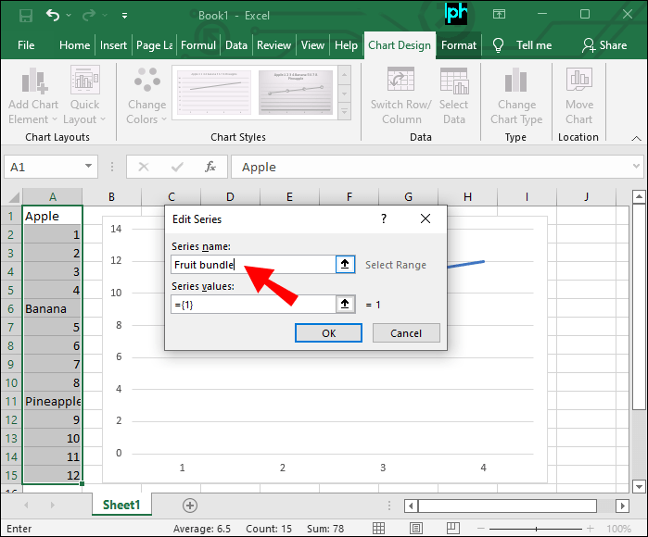Image resolution: width=648 pixels, height=537 pixels.
Task: Click into the Series values input field
Action: click(252, 304)
